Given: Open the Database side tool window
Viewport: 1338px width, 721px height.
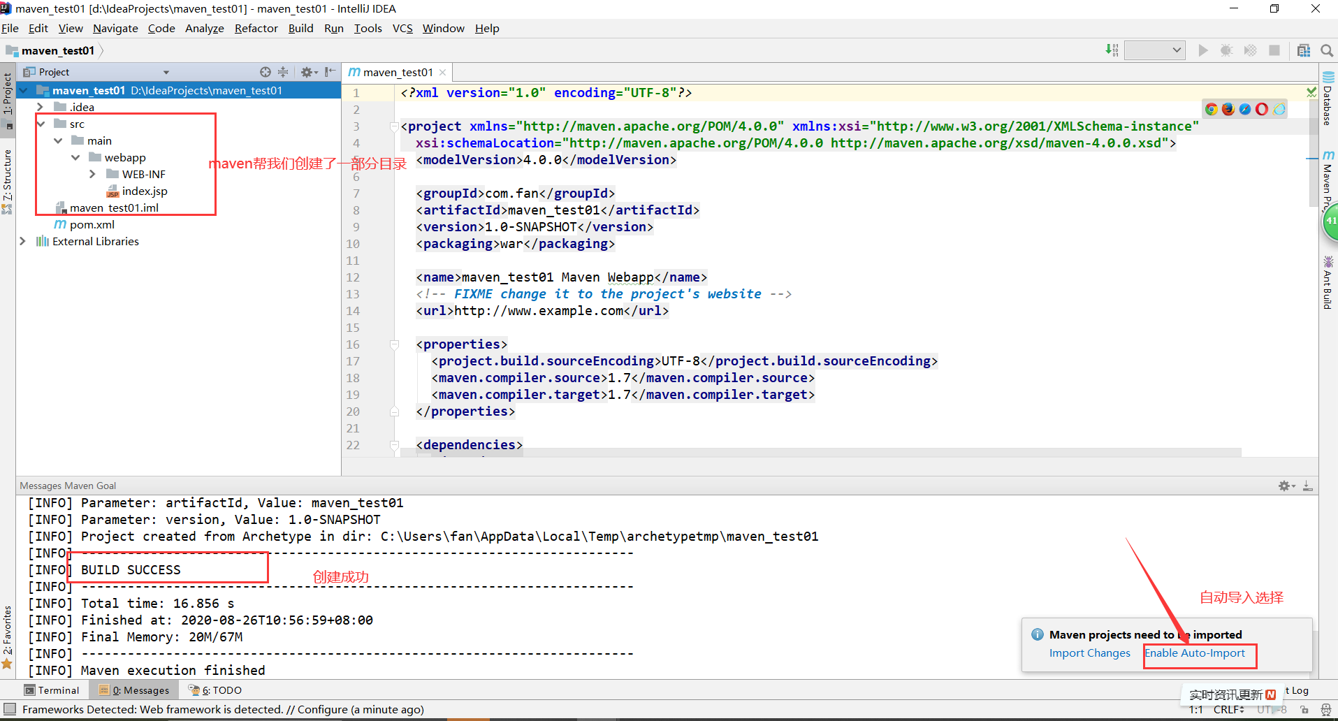Looking at the screenshot, I should click(x=1328, y=99).
